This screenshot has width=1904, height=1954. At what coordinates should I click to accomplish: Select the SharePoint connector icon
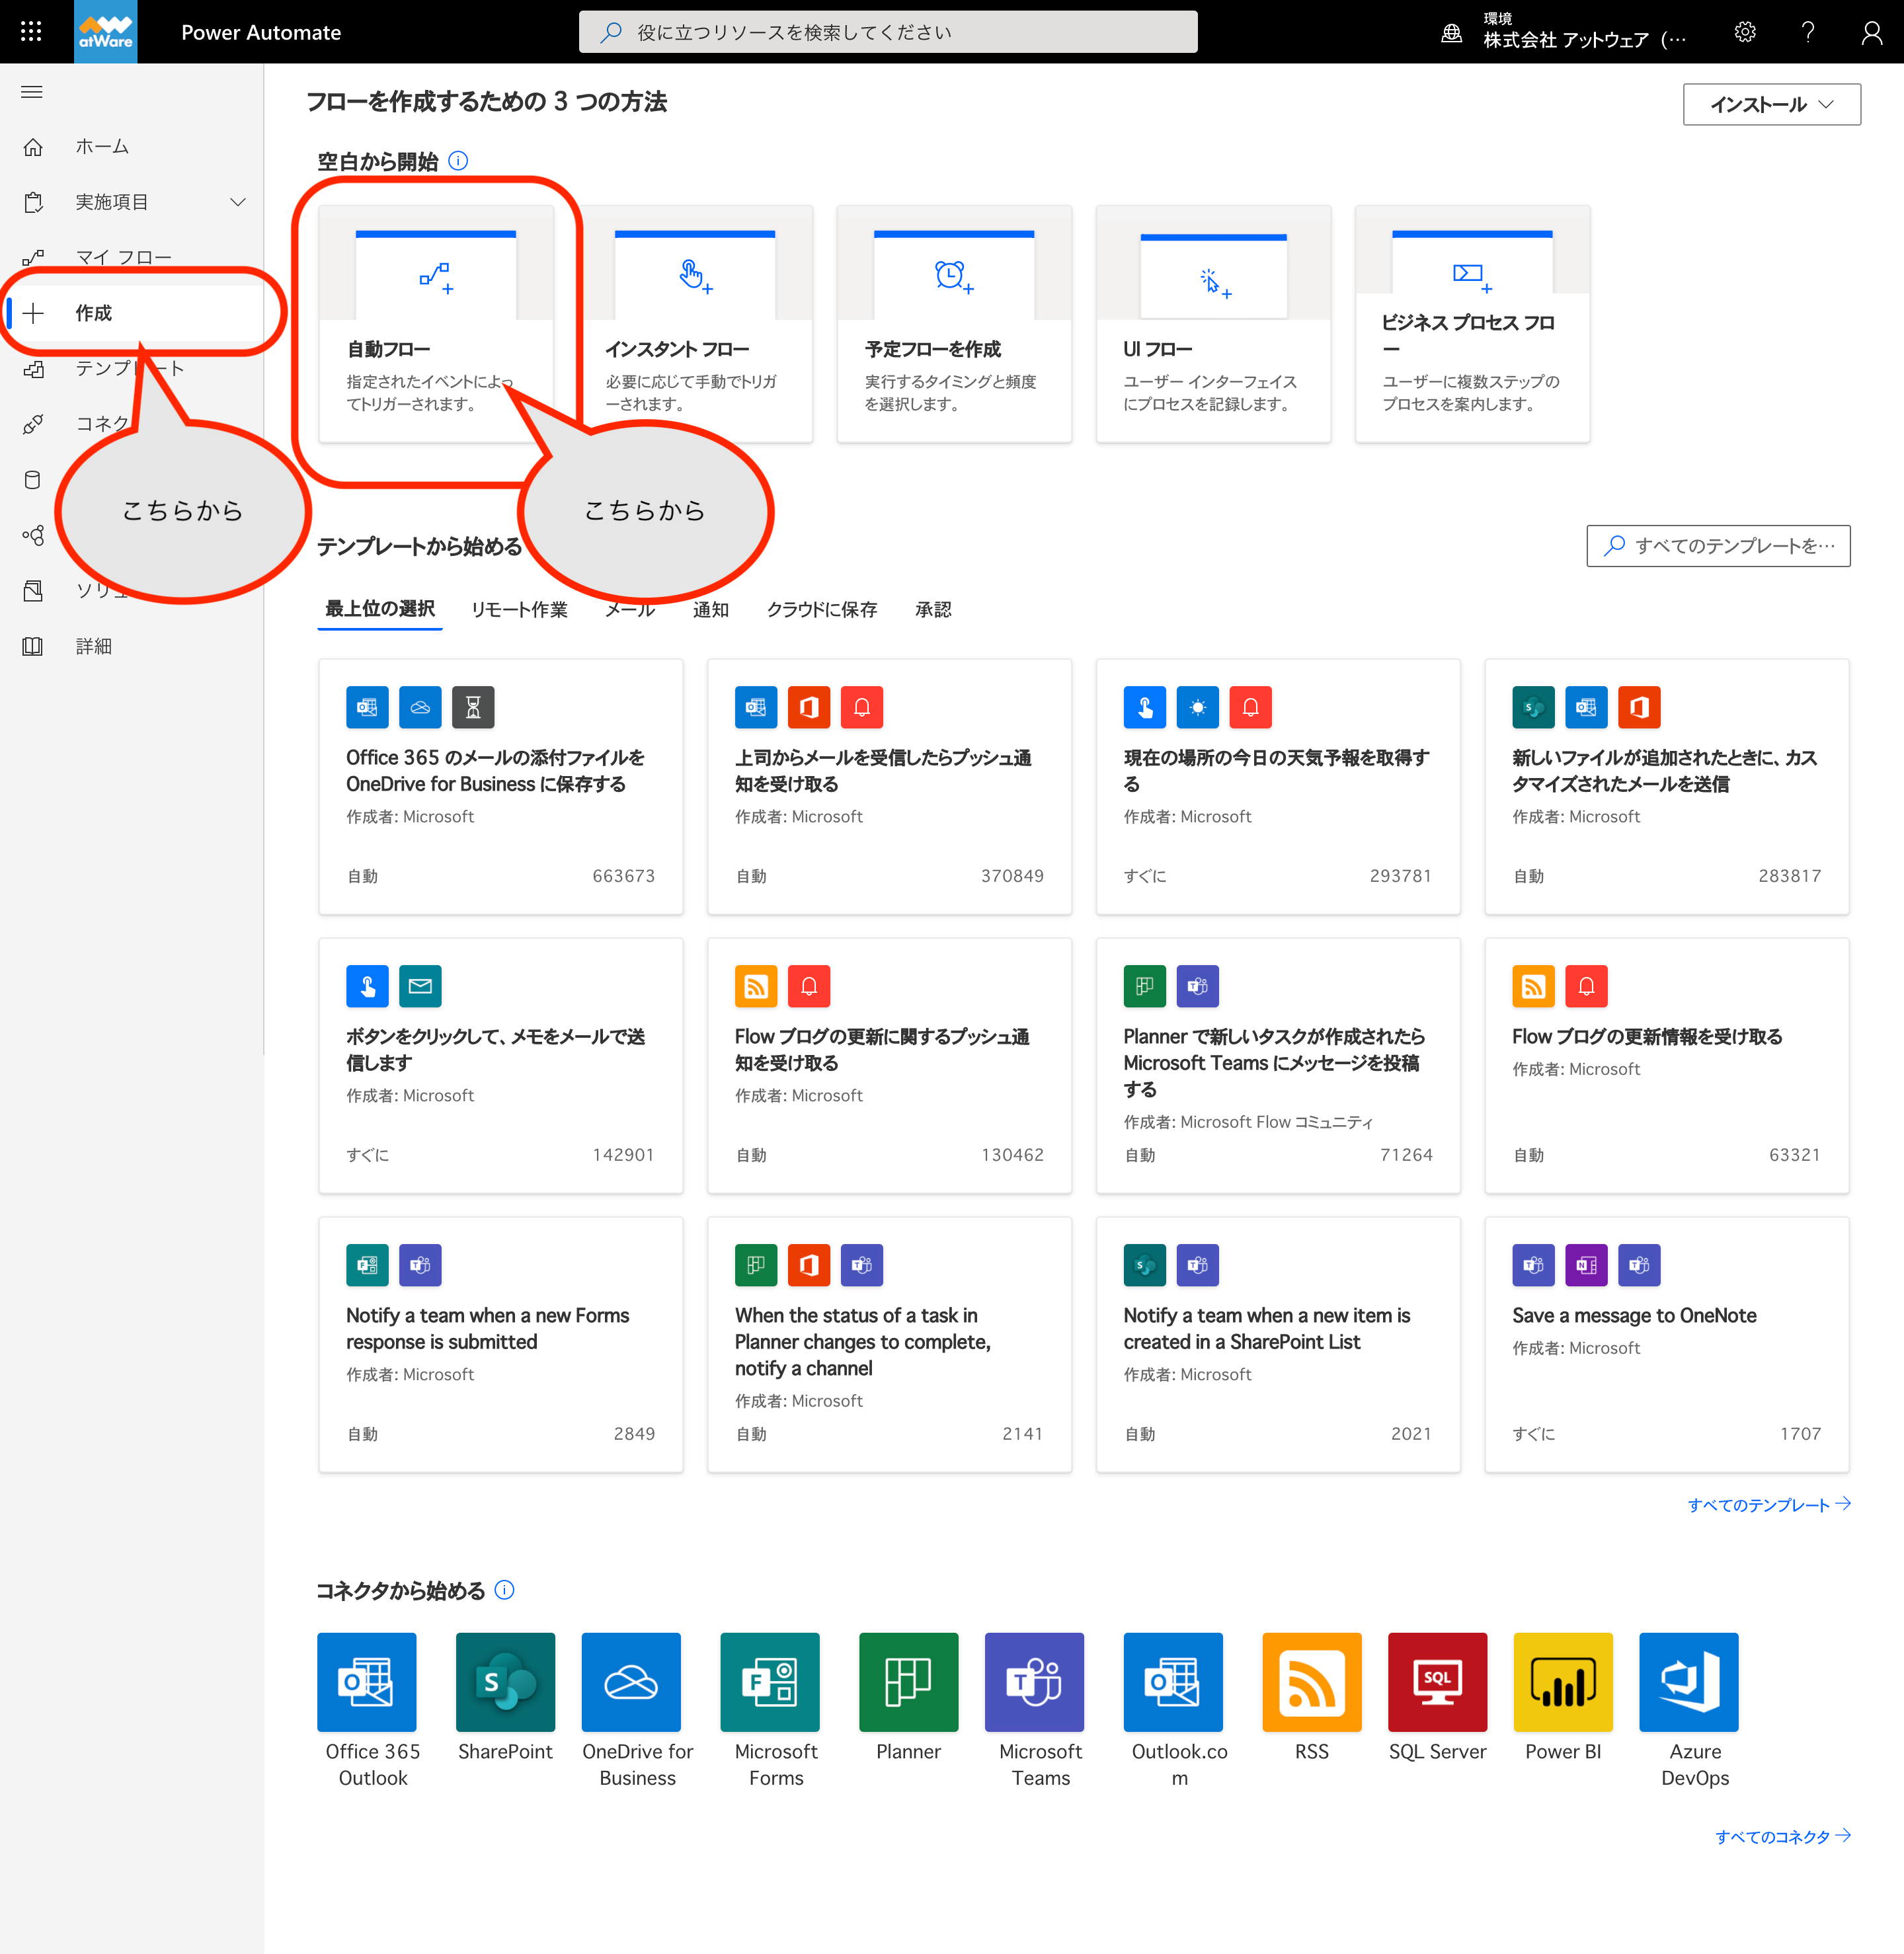(x=505, y=1682)
